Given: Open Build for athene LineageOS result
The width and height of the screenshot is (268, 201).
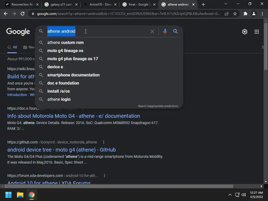Looking at the screenshot, I should pos(21,76).
